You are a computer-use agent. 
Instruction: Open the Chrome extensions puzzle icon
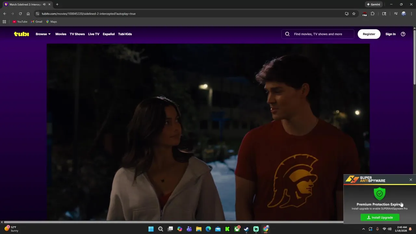click(x=373, y=14)
